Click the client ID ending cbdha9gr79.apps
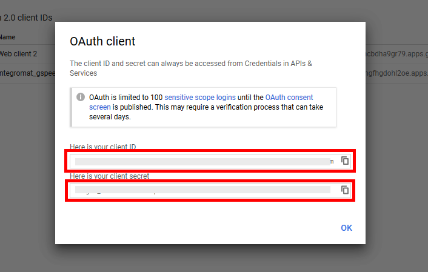 pos(397,54)
